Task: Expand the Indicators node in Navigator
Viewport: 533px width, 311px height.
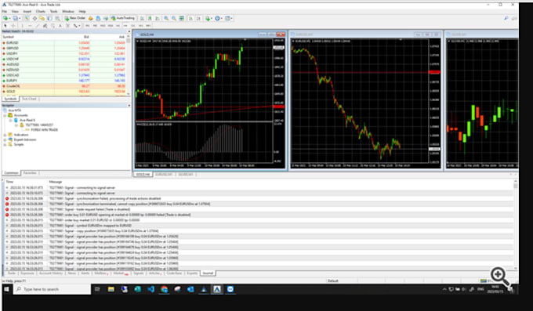Action: tap(5, 135)
